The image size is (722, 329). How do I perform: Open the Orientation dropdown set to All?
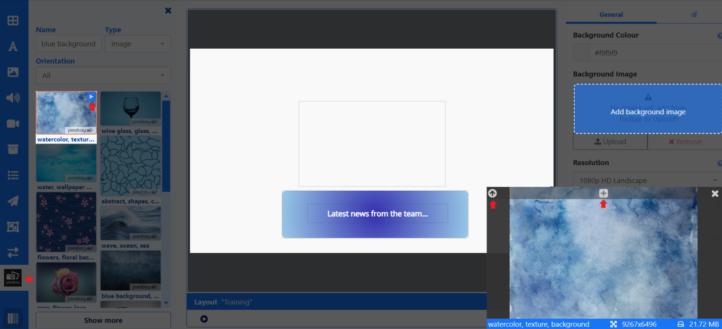[x=103, y=76]
